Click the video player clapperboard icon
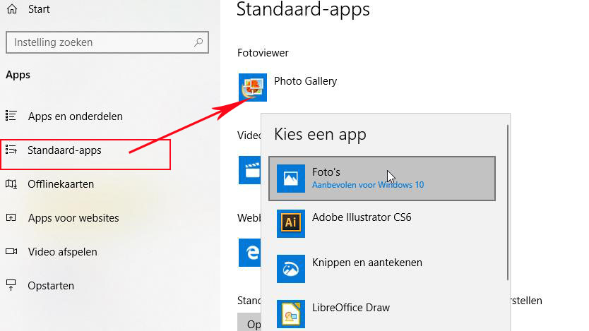Viewport: 589px width, 331px height. coord(250,170)
